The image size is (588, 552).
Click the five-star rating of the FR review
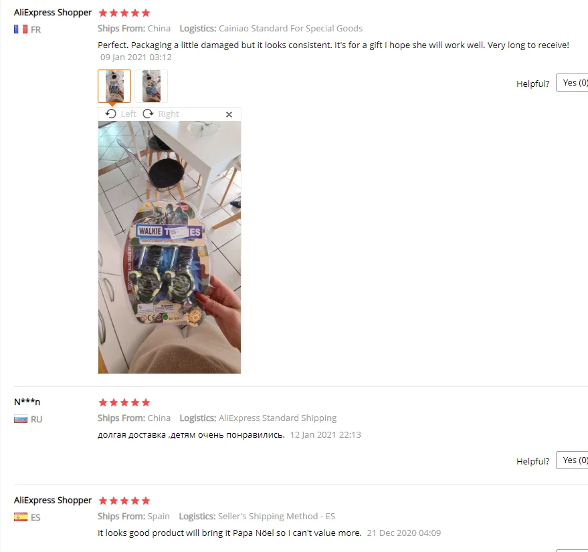tap(124, 13)
